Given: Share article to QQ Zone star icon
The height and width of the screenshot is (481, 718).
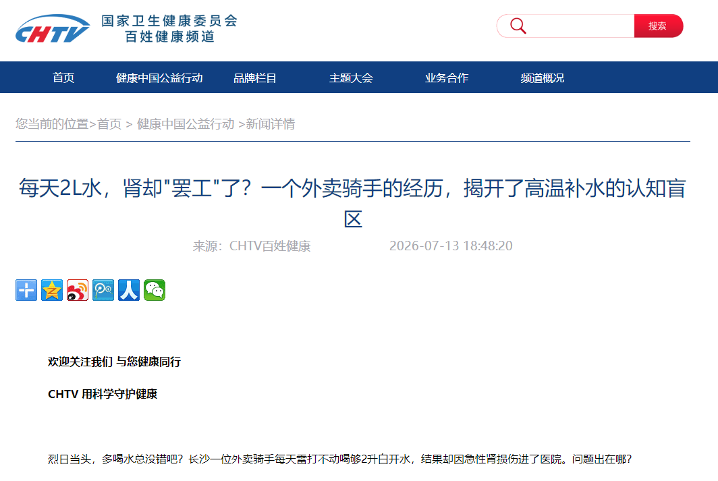Looking at the screenshot, I should tap(52, 290).
